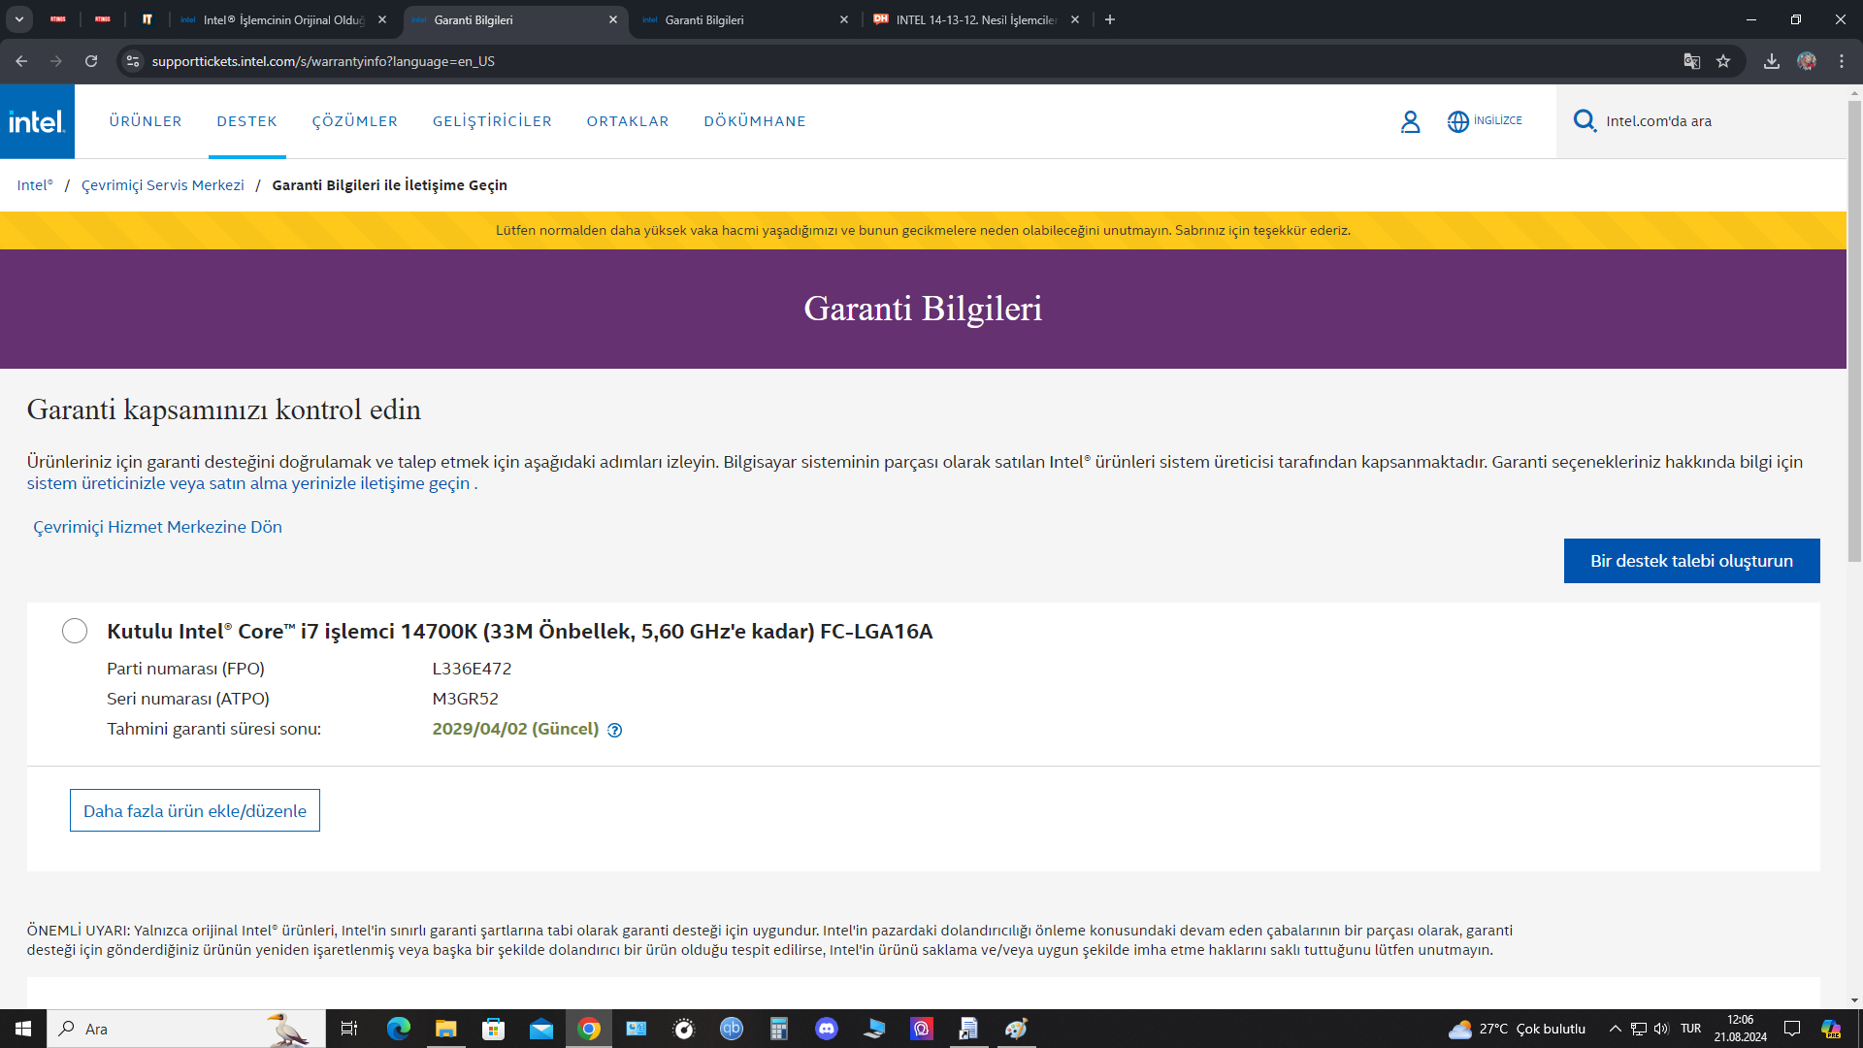This screenshot has width=1863, height=1048.
Task: Open the globe language selector İNGİLİZCE
Action: [x=1485, y=121]
